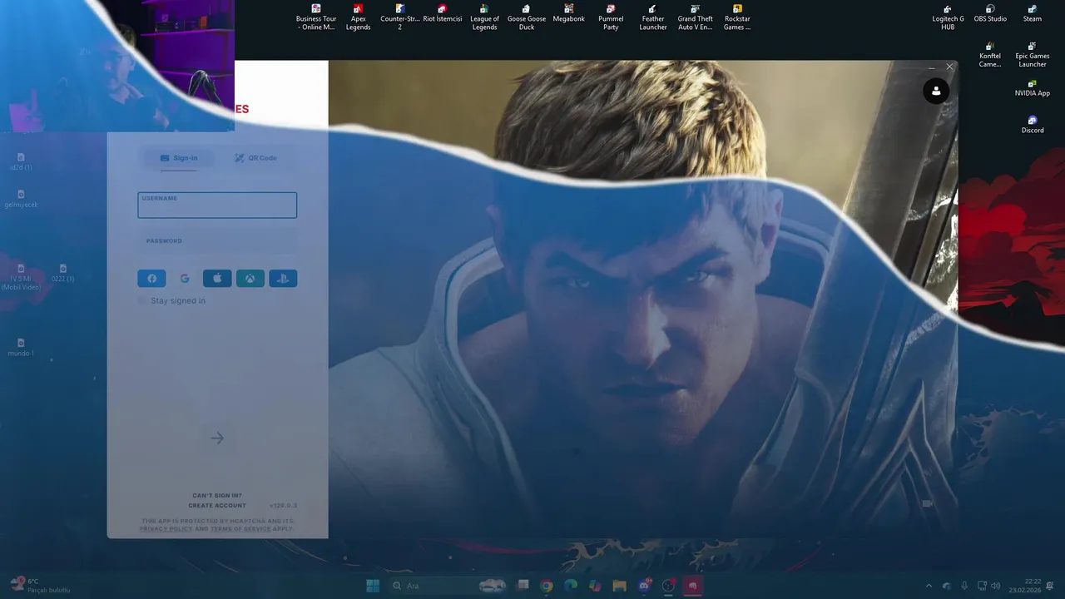Select the 0222 (1) desktop file
Image resolution: width=1065 pixels, height=599 pixels.
tap(63, 274)
